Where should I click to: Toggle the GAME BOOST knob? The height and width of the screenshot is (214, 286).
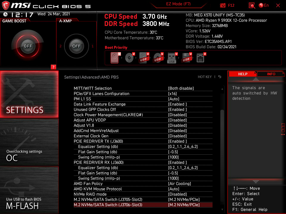tap(28, 46)
